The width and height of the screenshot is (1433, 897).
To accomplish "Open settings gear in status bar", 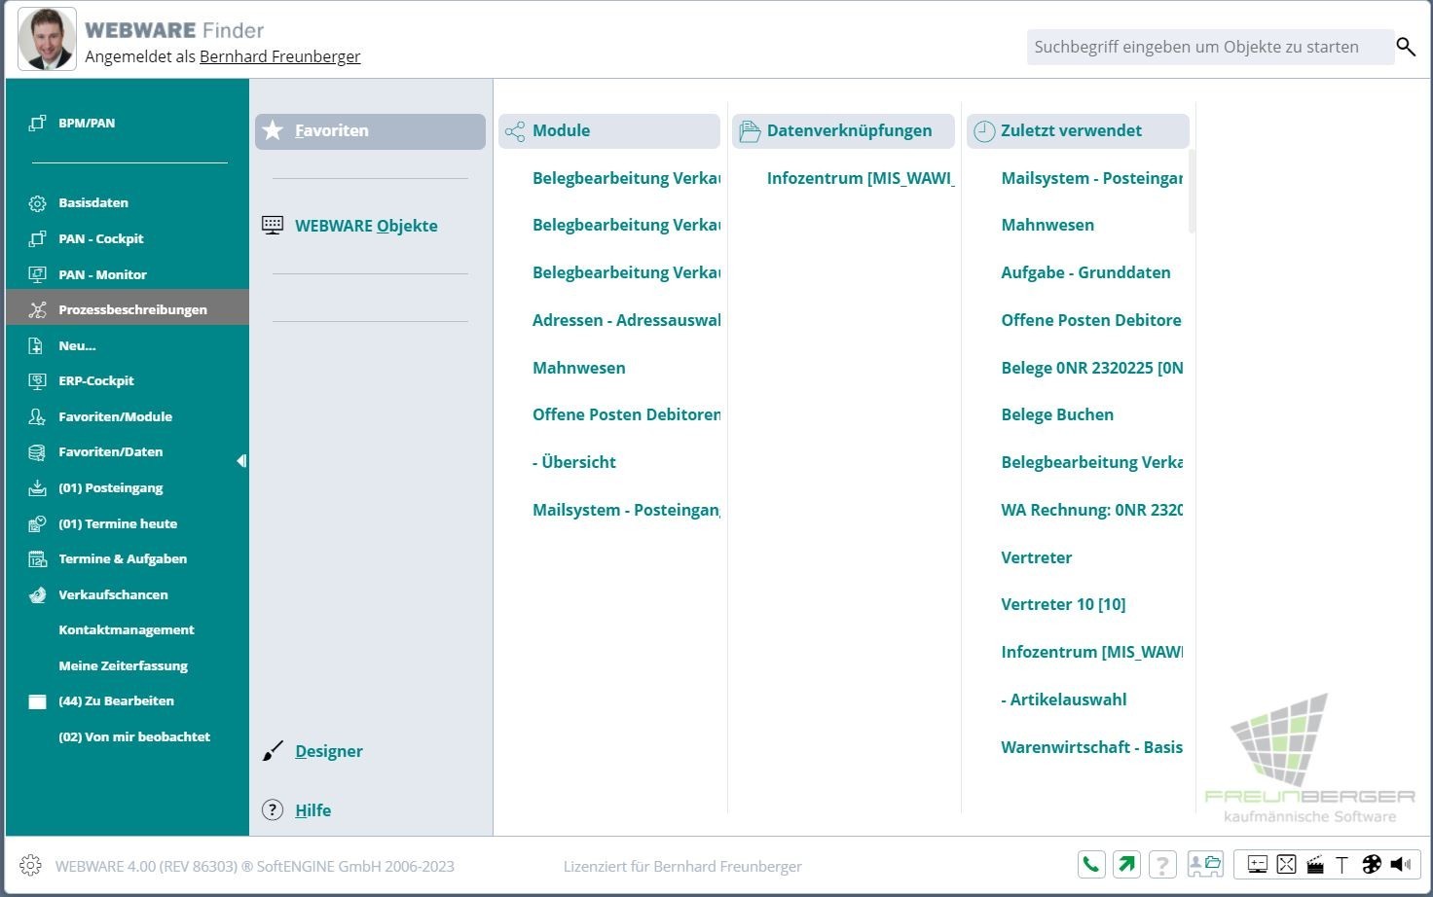I will 30,865.
